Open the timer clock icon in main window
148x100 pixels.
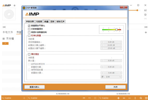[x=145, y=15]
